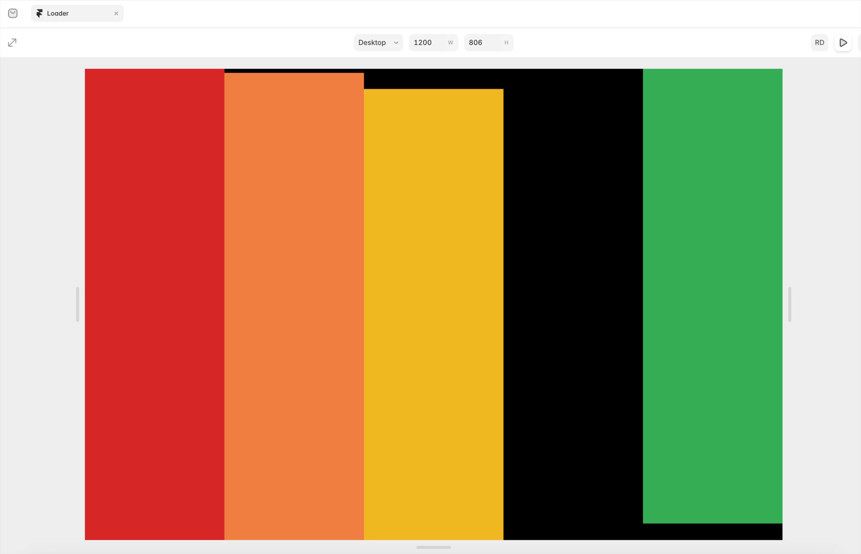Grab the bottom preview resize handle
The image size is (861, 554).
[434, 547]
